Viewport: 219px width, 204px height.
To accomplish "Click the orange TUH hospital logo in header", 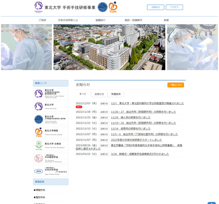I will click(113, 7).
